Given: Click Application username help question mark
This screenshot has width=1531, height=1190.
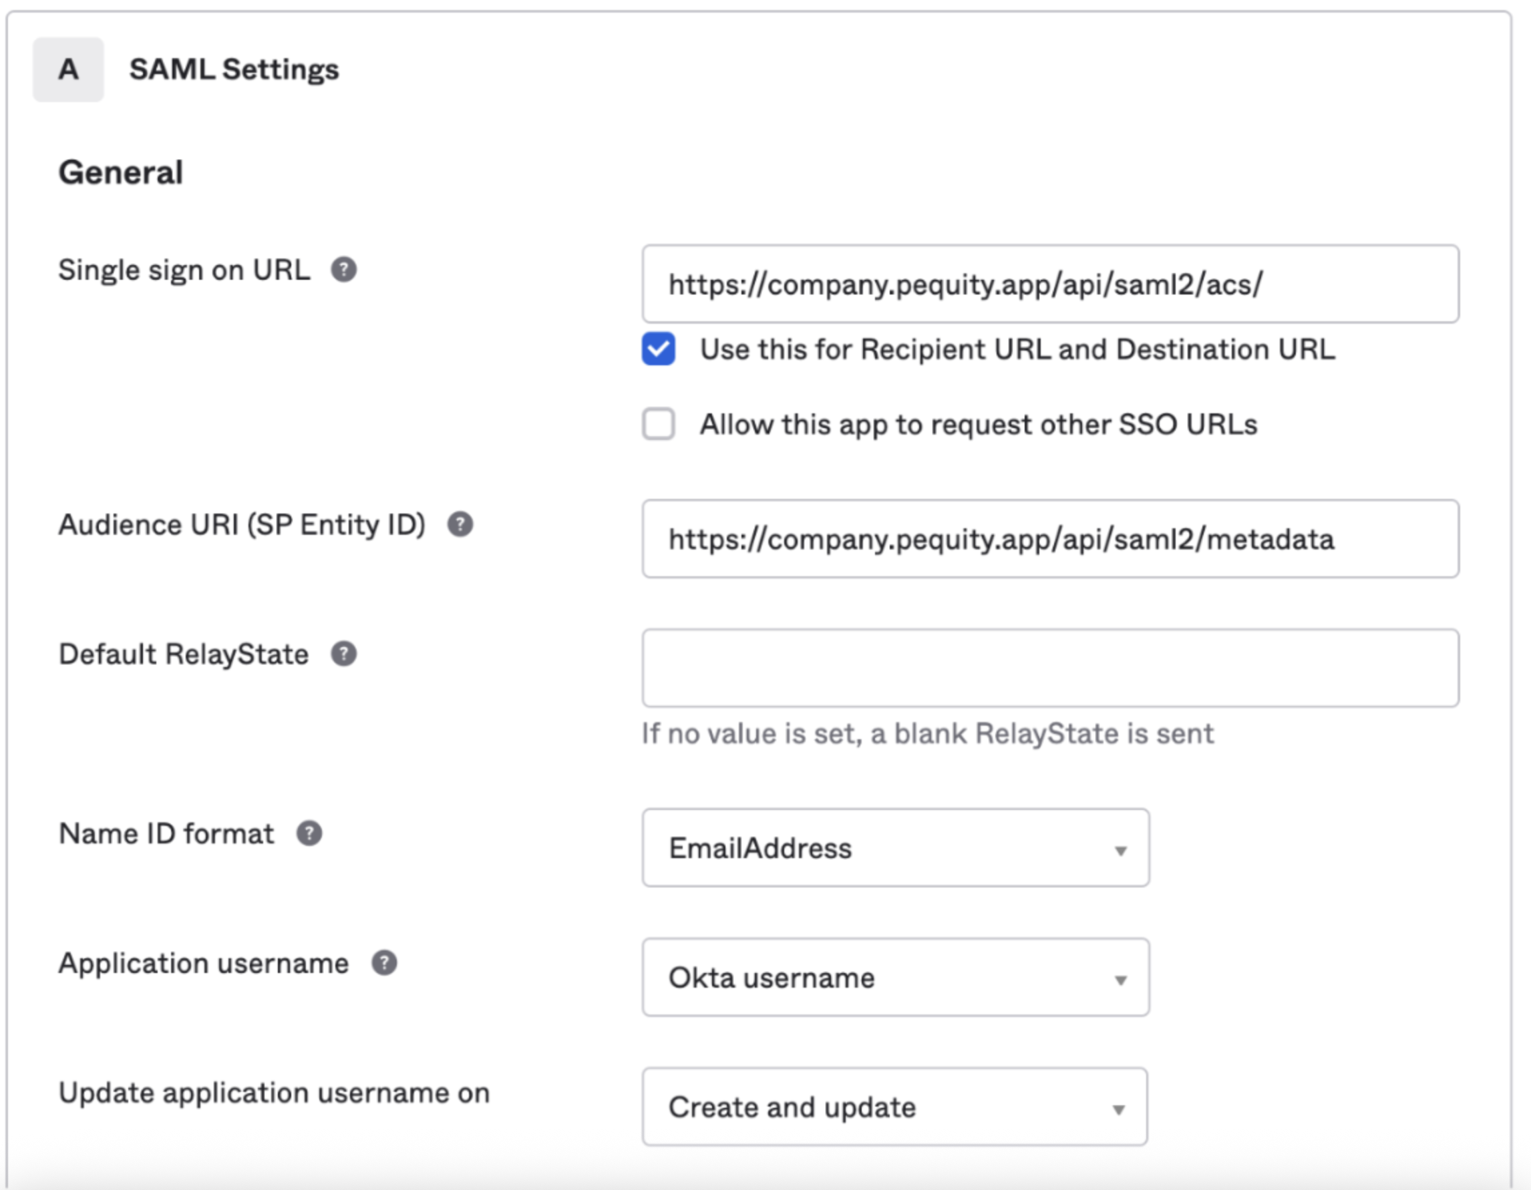Looking at the screenshot, I should click(384, 963).
